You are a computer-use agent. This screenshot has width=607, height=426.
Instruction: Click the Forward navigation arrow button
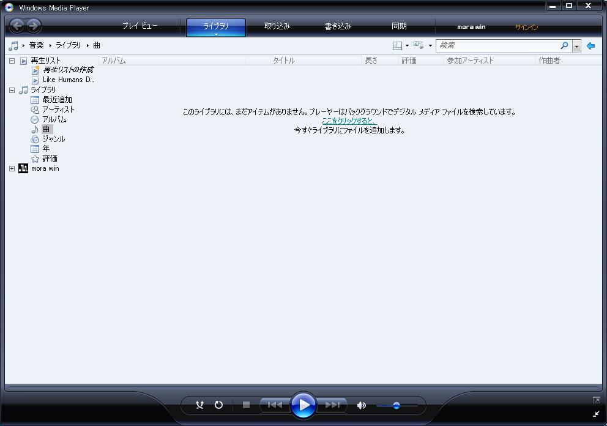tap(34, 26)
